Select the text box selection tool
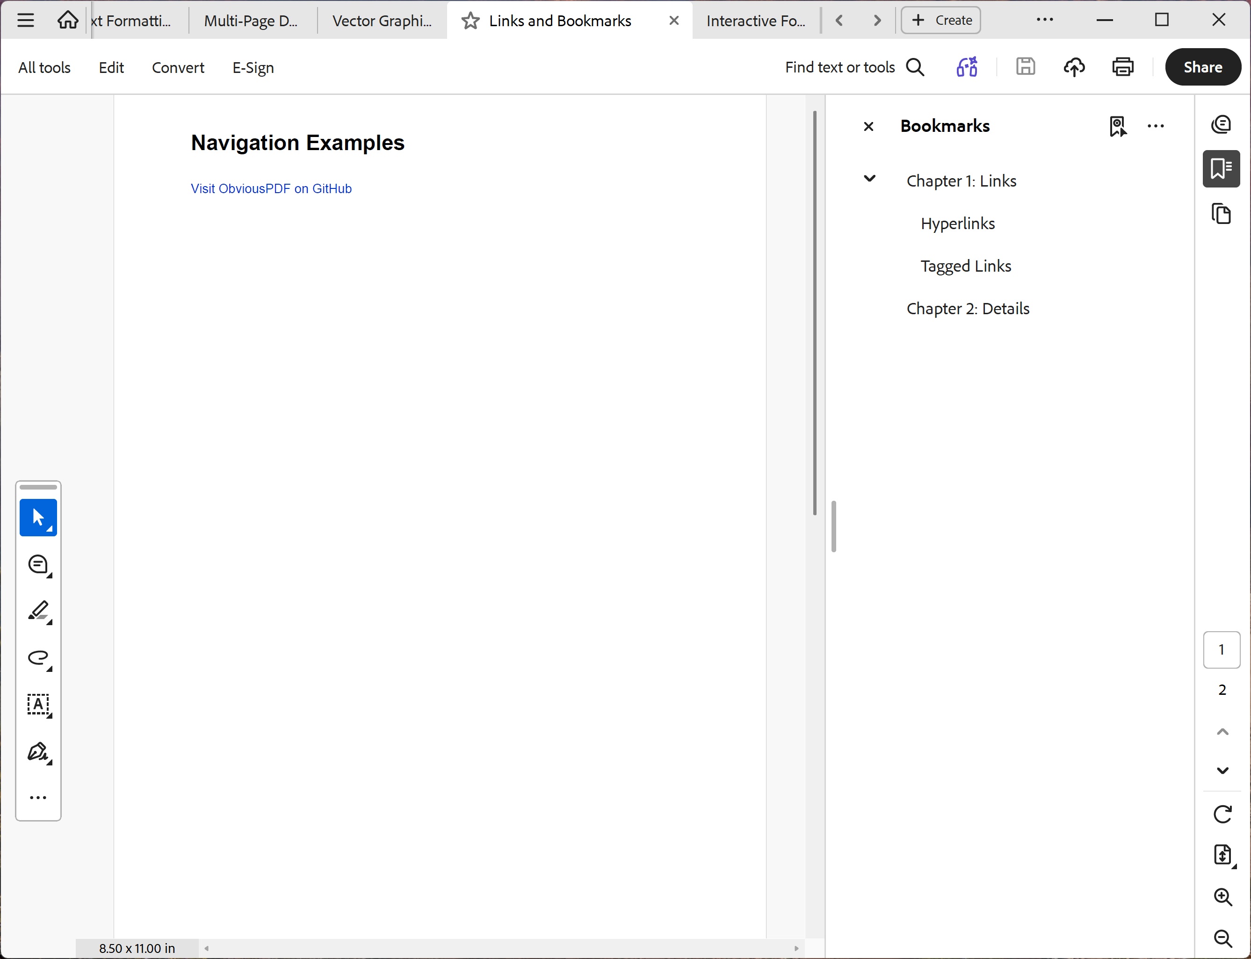Screen dimensions: 1251x959 (38, 706)
